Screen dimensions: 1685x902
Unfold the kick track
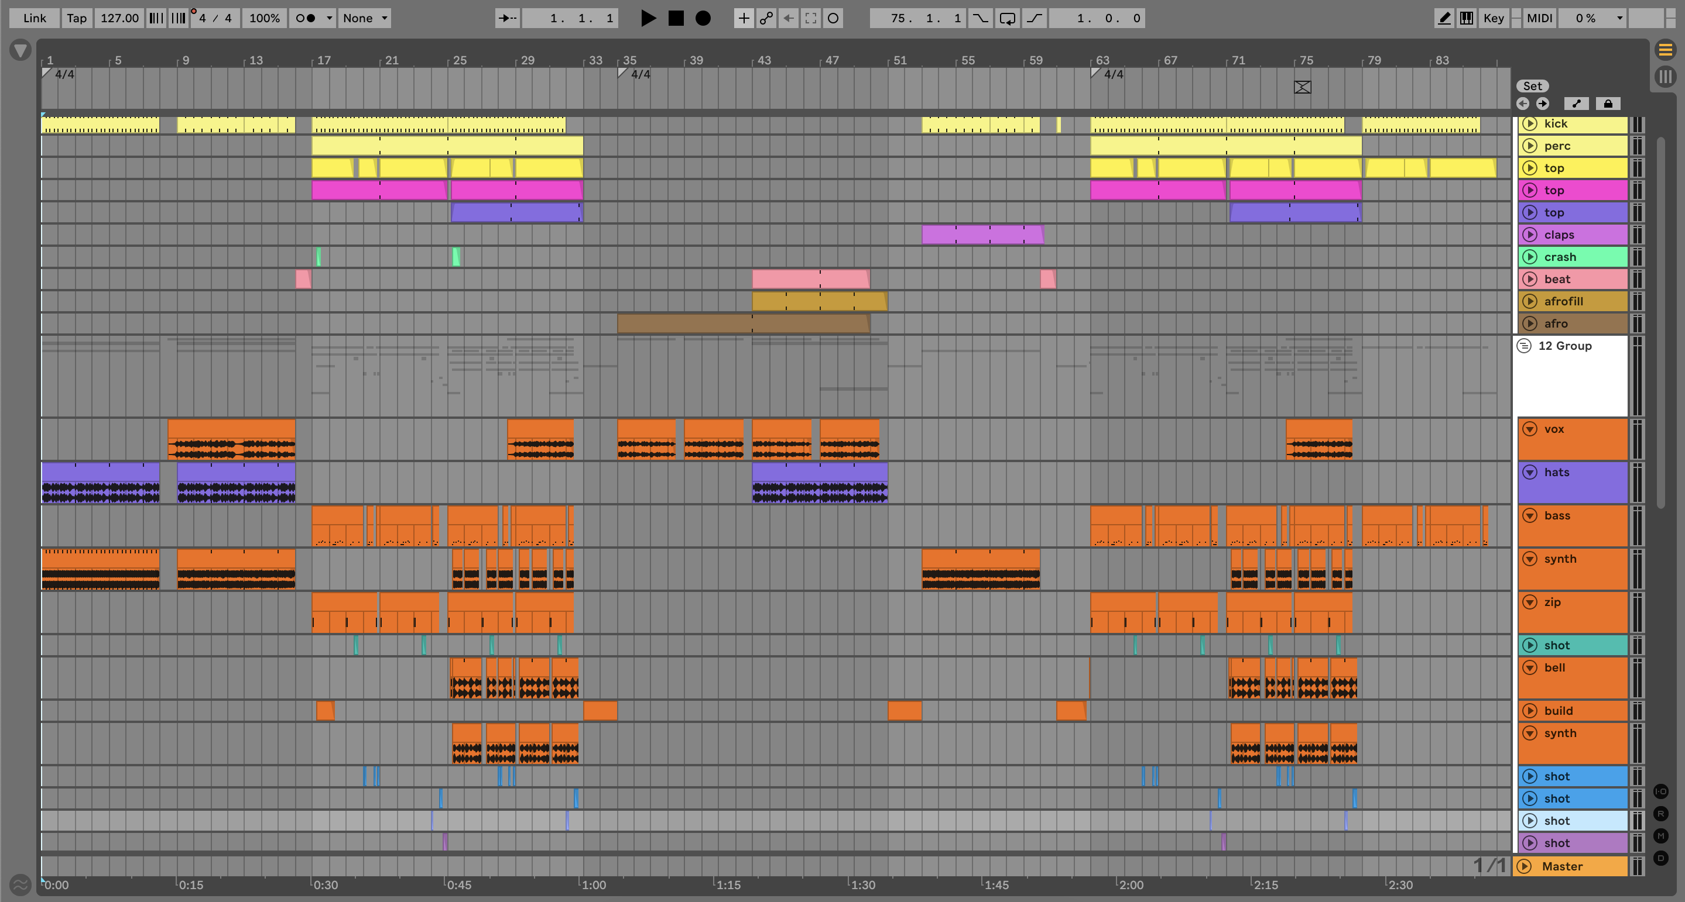tap(1529, 123)
